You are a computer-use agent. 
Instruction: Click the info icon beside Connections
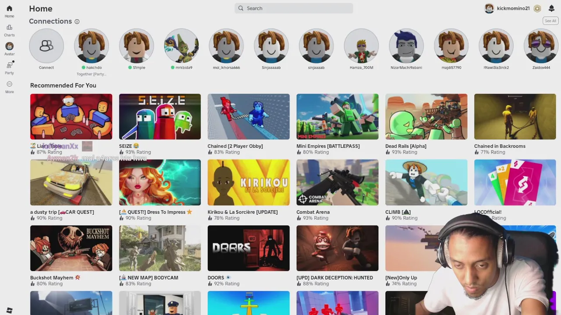(77, 21)
